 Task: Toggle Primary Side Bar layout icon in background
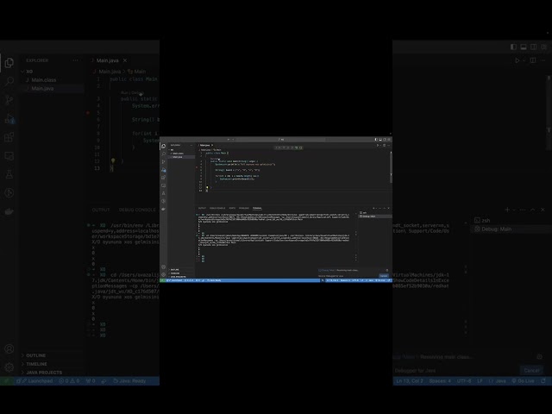(514, 47)
